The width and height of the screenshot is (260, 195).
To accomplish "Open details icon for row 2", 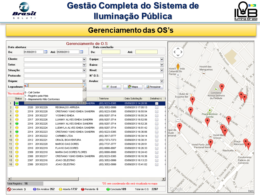I will (x=157, y=108).
